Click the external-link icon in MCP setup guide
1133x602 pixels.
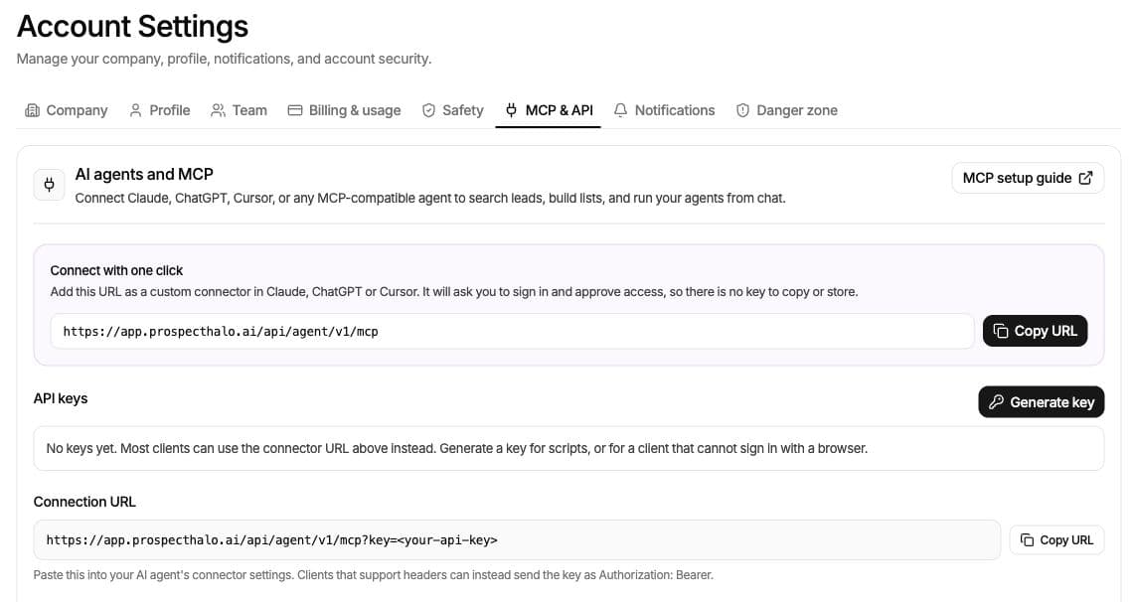point(1085,178)
